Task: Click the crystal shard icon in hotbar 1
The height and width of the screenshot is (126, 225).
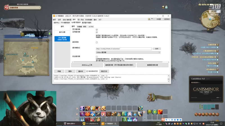Action: click(135, 119)
